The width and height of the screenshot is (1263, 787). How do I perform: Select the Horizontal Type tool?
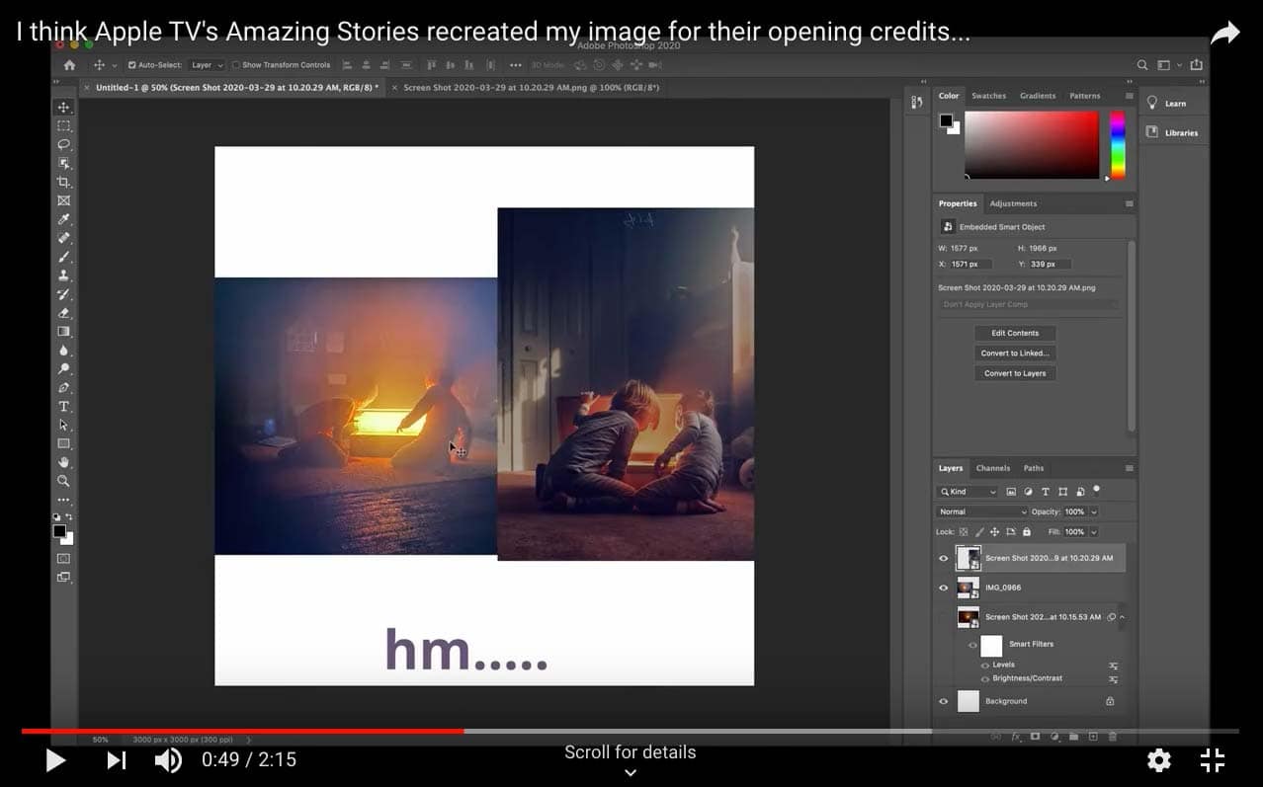[x=64, y=406]
